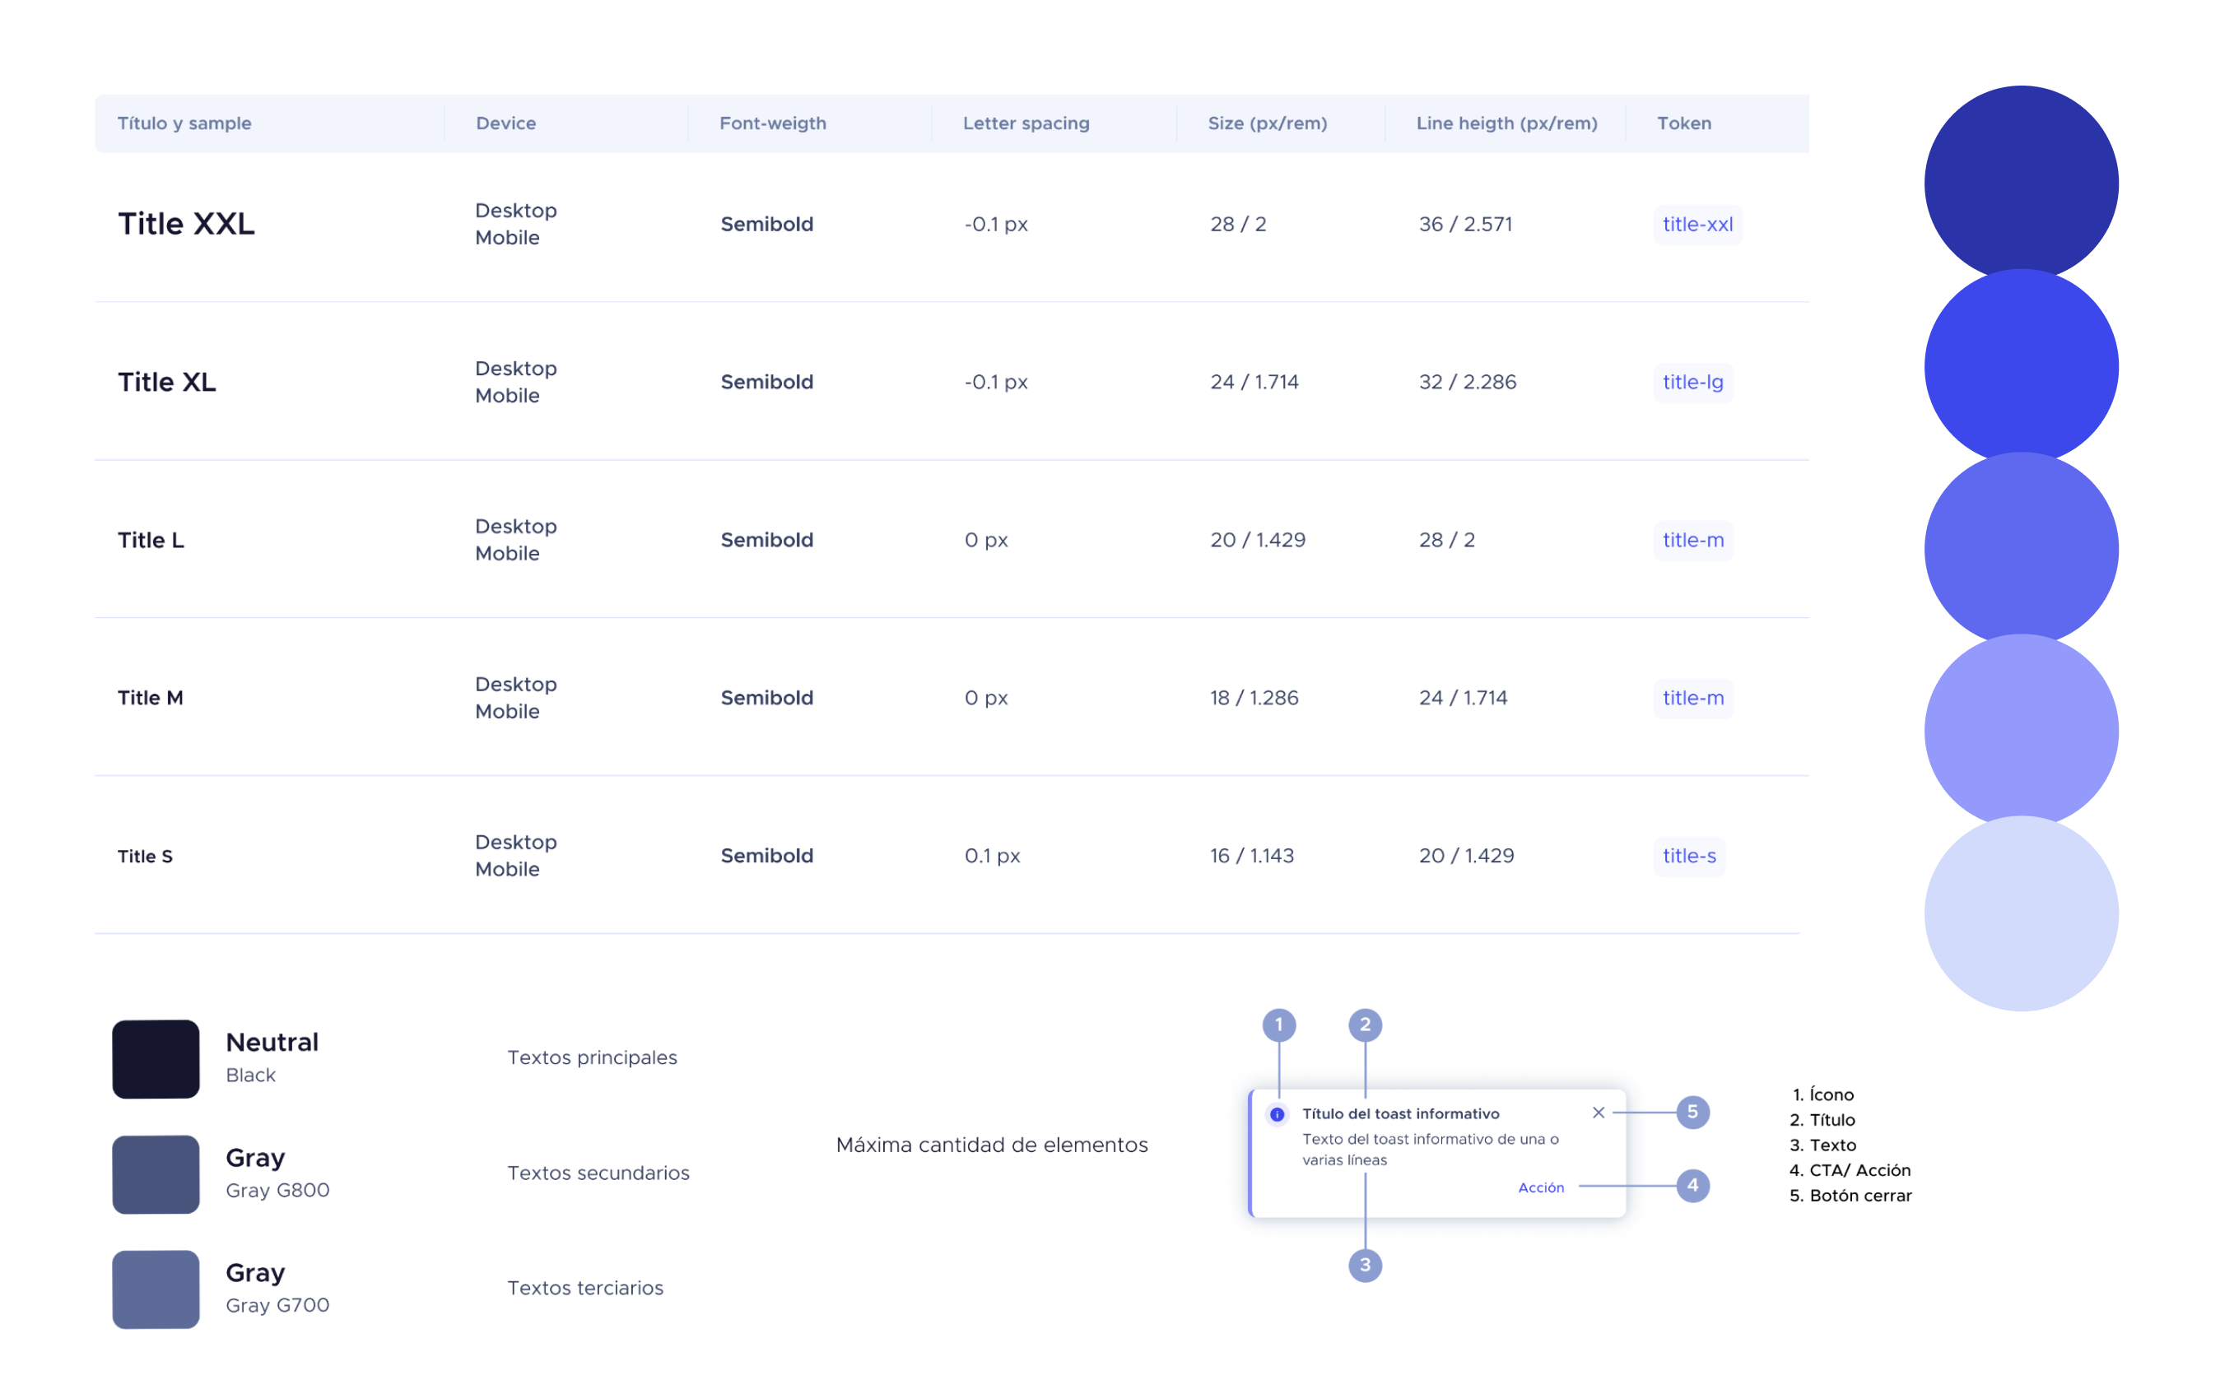Viewport: 2234px width, 1394px height.
Task: Click the '18 / 1.286' size value
Action: click(1254, 698)
